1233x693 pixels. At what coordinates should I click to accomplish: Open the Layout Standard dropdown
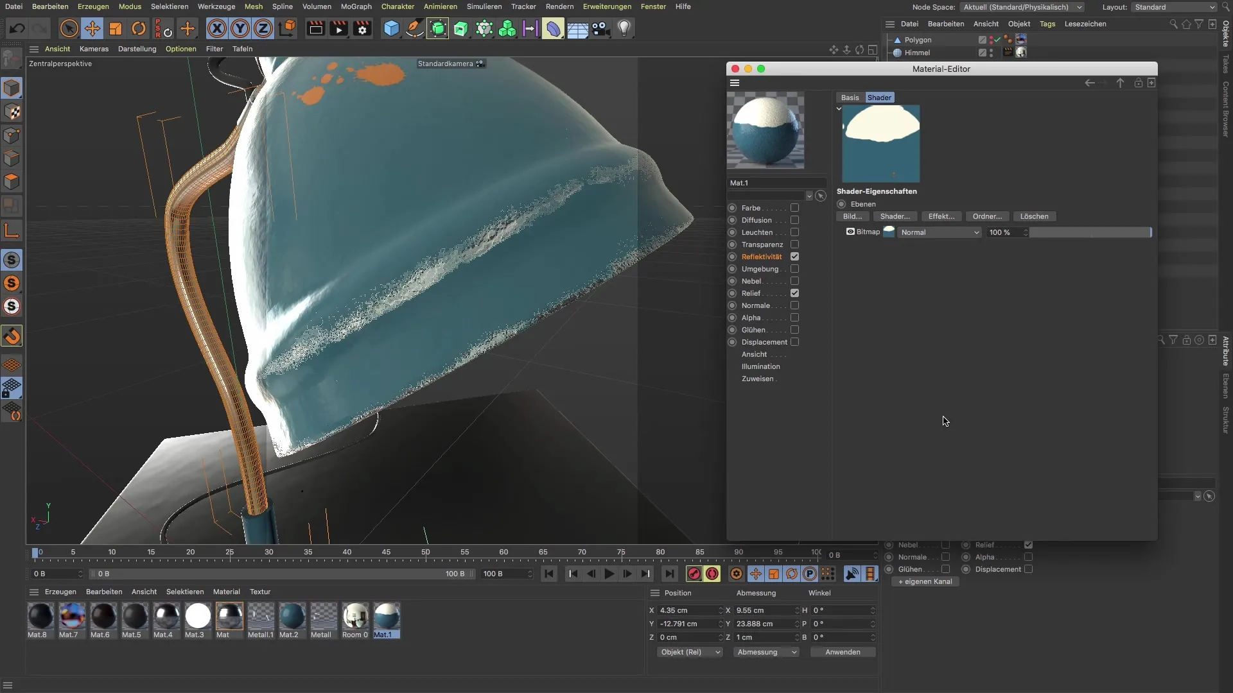(x=1174, y=7)
